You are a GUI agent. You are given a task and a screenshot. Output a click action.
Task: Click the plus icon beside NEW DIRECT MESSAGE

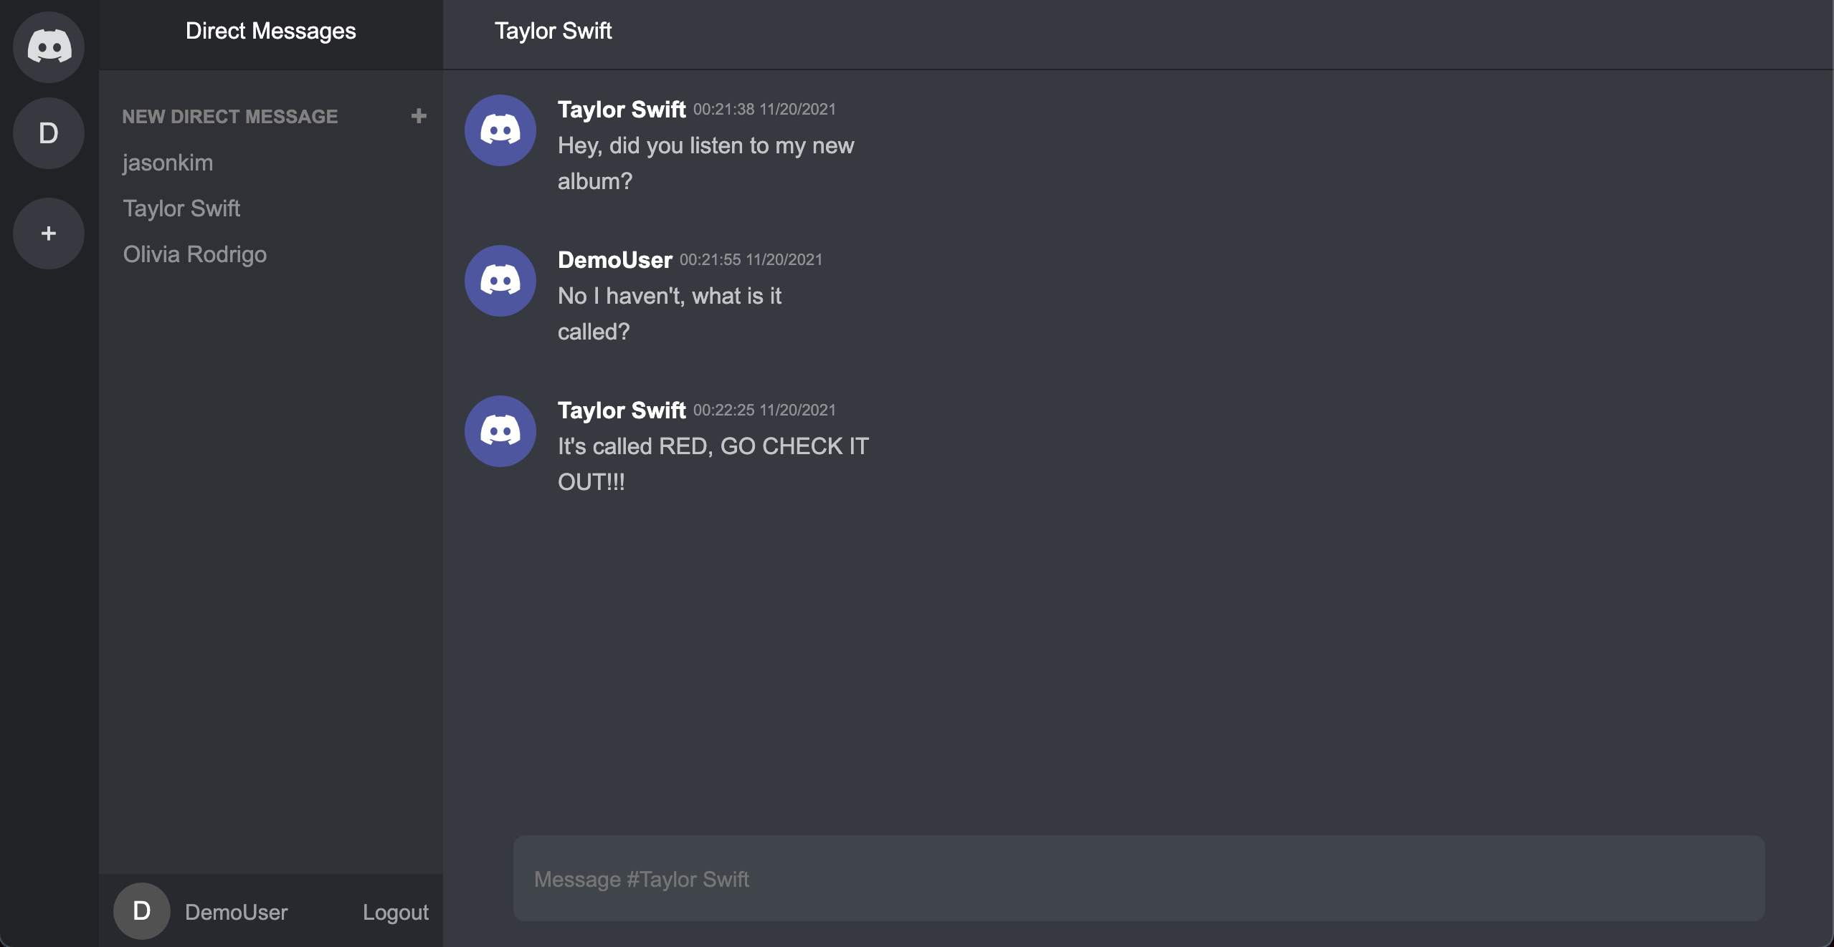[419, 116]
